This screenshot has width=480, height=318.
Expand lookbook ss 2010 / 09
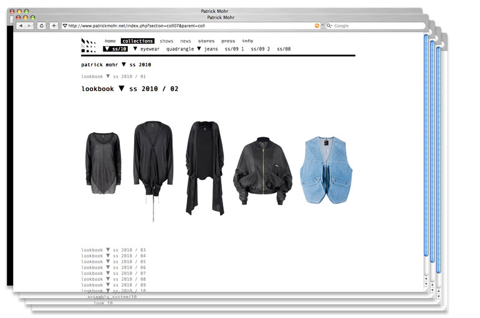(x=113, y=284)
